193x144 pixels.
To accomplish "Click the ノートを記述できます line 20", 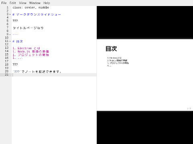I will [x=37, y=72].
